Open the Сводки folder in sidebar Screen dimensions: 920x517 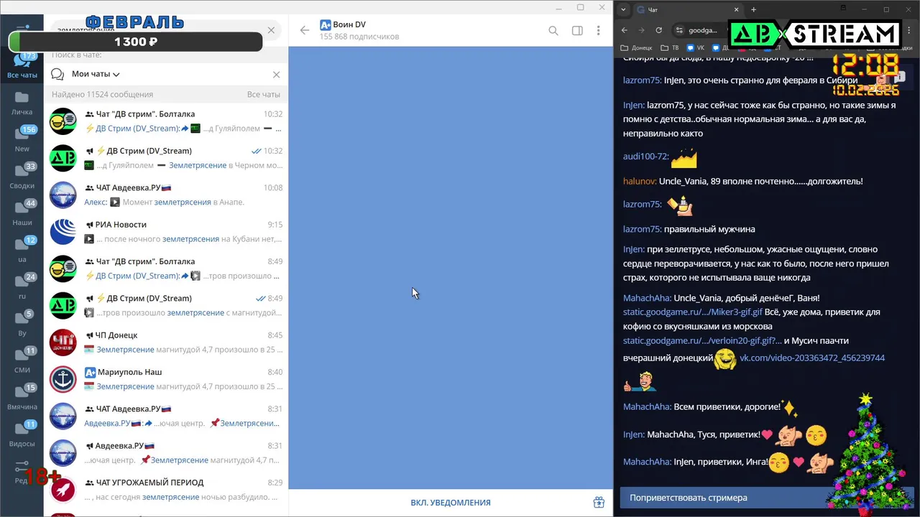pyautogui.click(x=22, y=176)
